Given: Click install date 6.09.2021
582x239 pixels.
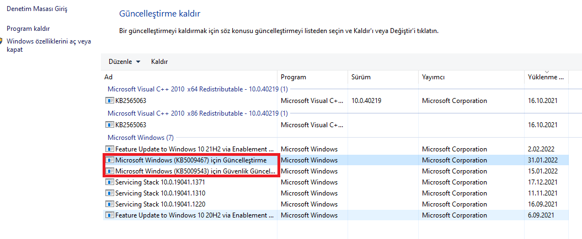Looking at the screenshot, I should pos(541,215).
